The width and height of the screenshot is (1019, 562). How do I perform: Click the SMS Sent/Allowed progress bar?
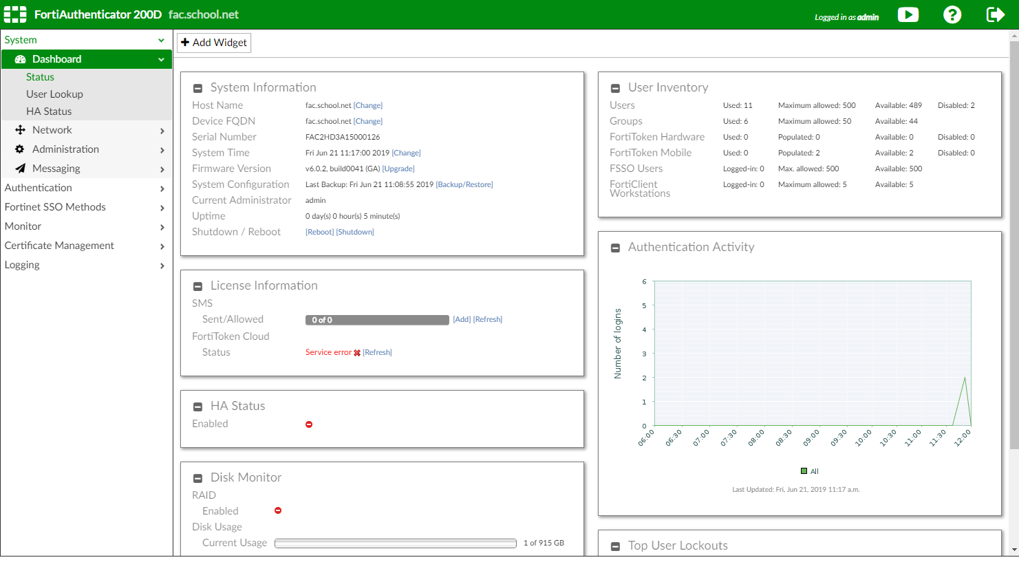[376, 320]
